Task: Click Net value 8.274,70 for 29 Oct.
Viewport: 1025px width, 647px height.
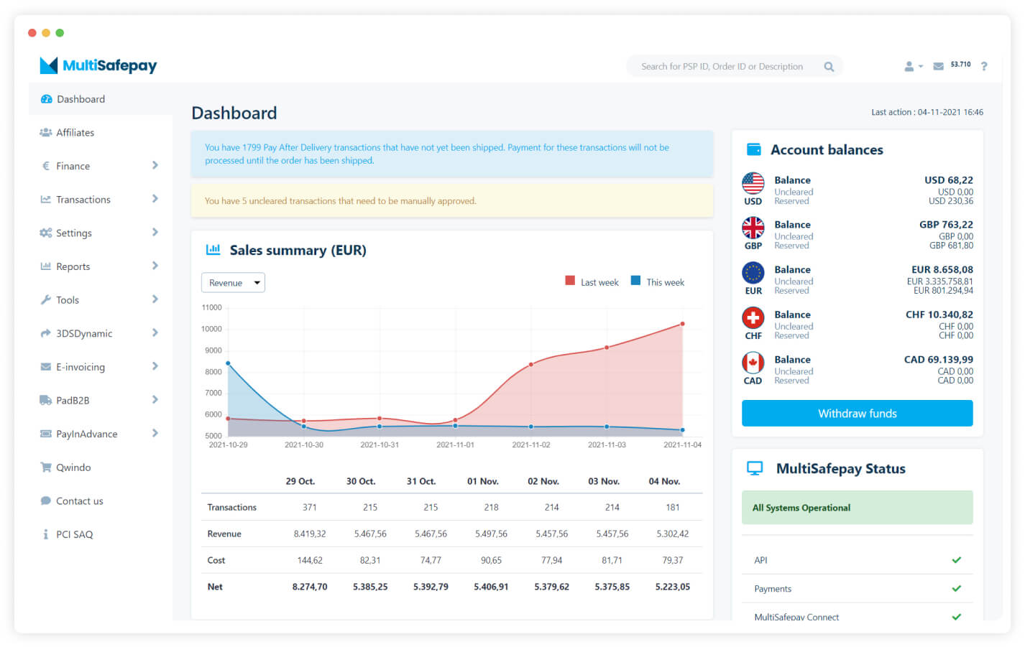Action: 310,587
